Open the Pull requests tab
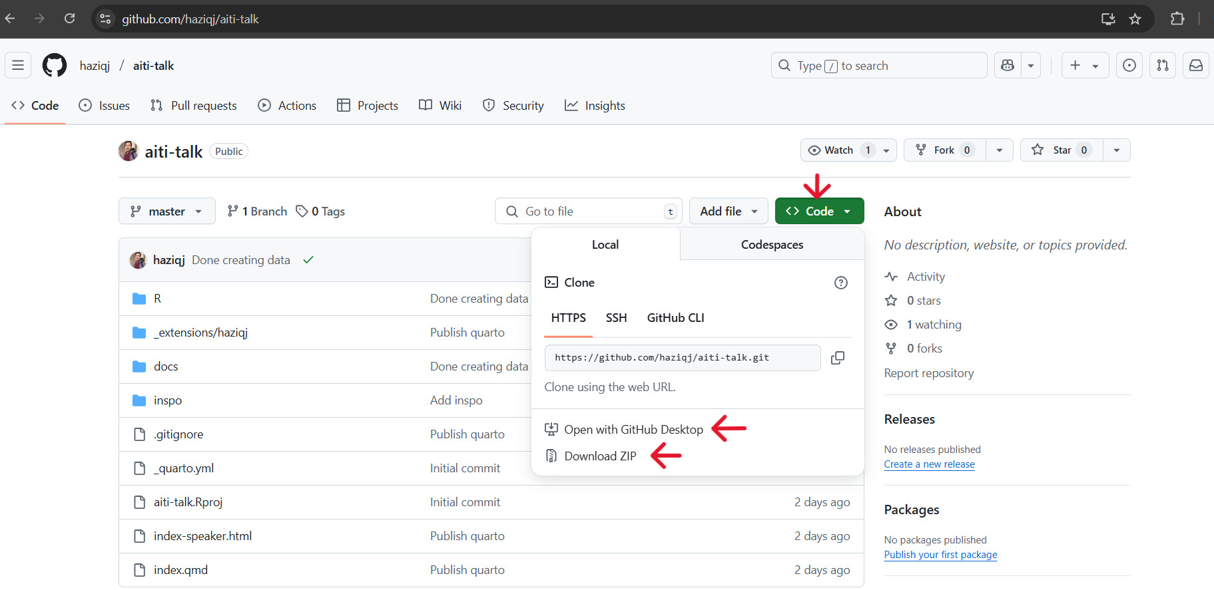This screenshot has width=1214, height=590. point(194,105)
